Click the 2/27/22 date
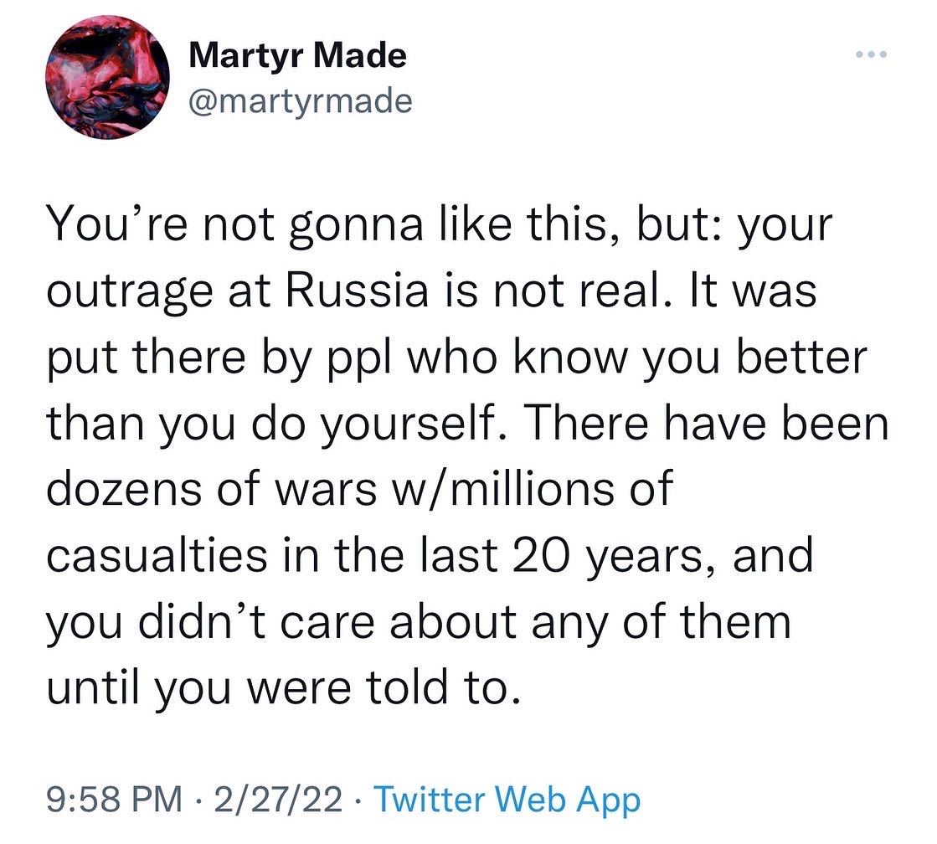The image size is (937, 844). tap(279, 800)
